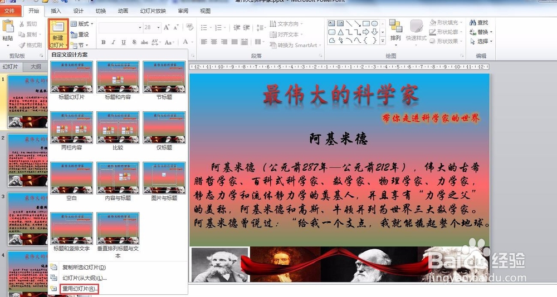Screen dimensions: 557x297
Task: Choose the Title Only (仅标题) layout
Action: pyautogui.click(x=164, y=131)
